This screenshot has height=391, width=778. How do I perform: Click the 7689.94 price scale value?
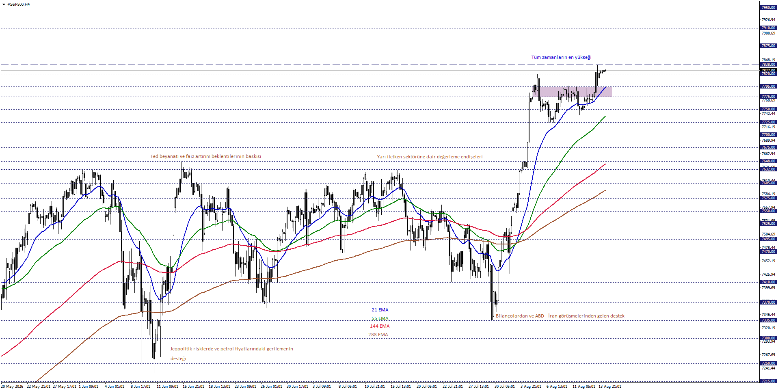768,140
